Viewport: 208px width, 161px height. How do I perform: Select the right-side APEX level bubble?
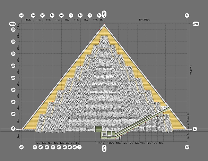196,24
